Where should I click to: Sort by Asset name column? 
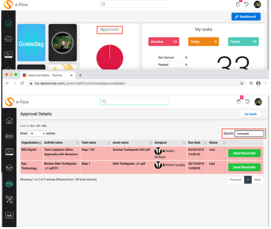point(132,143)
